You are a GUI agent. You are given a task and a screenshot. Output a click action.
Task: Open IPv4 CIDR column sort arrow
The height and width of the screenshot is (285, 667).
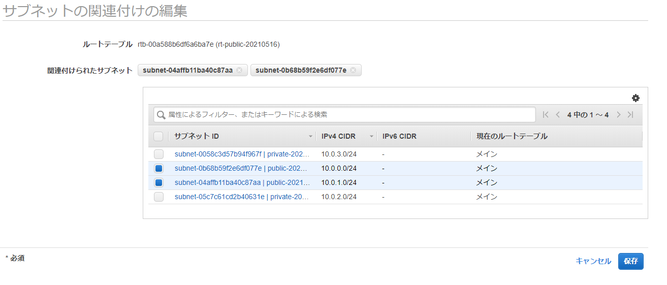coord(371,137)
